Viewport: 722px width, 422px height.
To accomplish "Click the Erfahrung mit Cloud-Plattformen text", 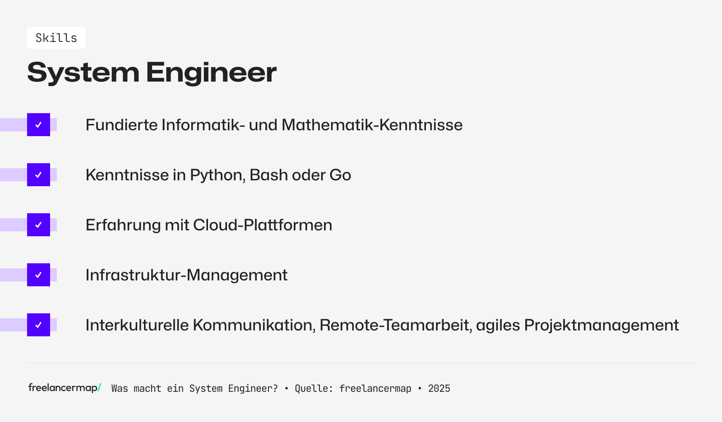I will coord(208,225).
